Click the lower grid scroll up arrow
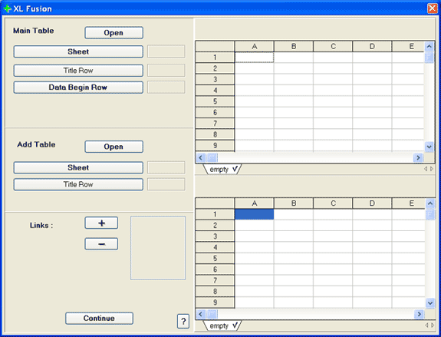 (430, 203)
